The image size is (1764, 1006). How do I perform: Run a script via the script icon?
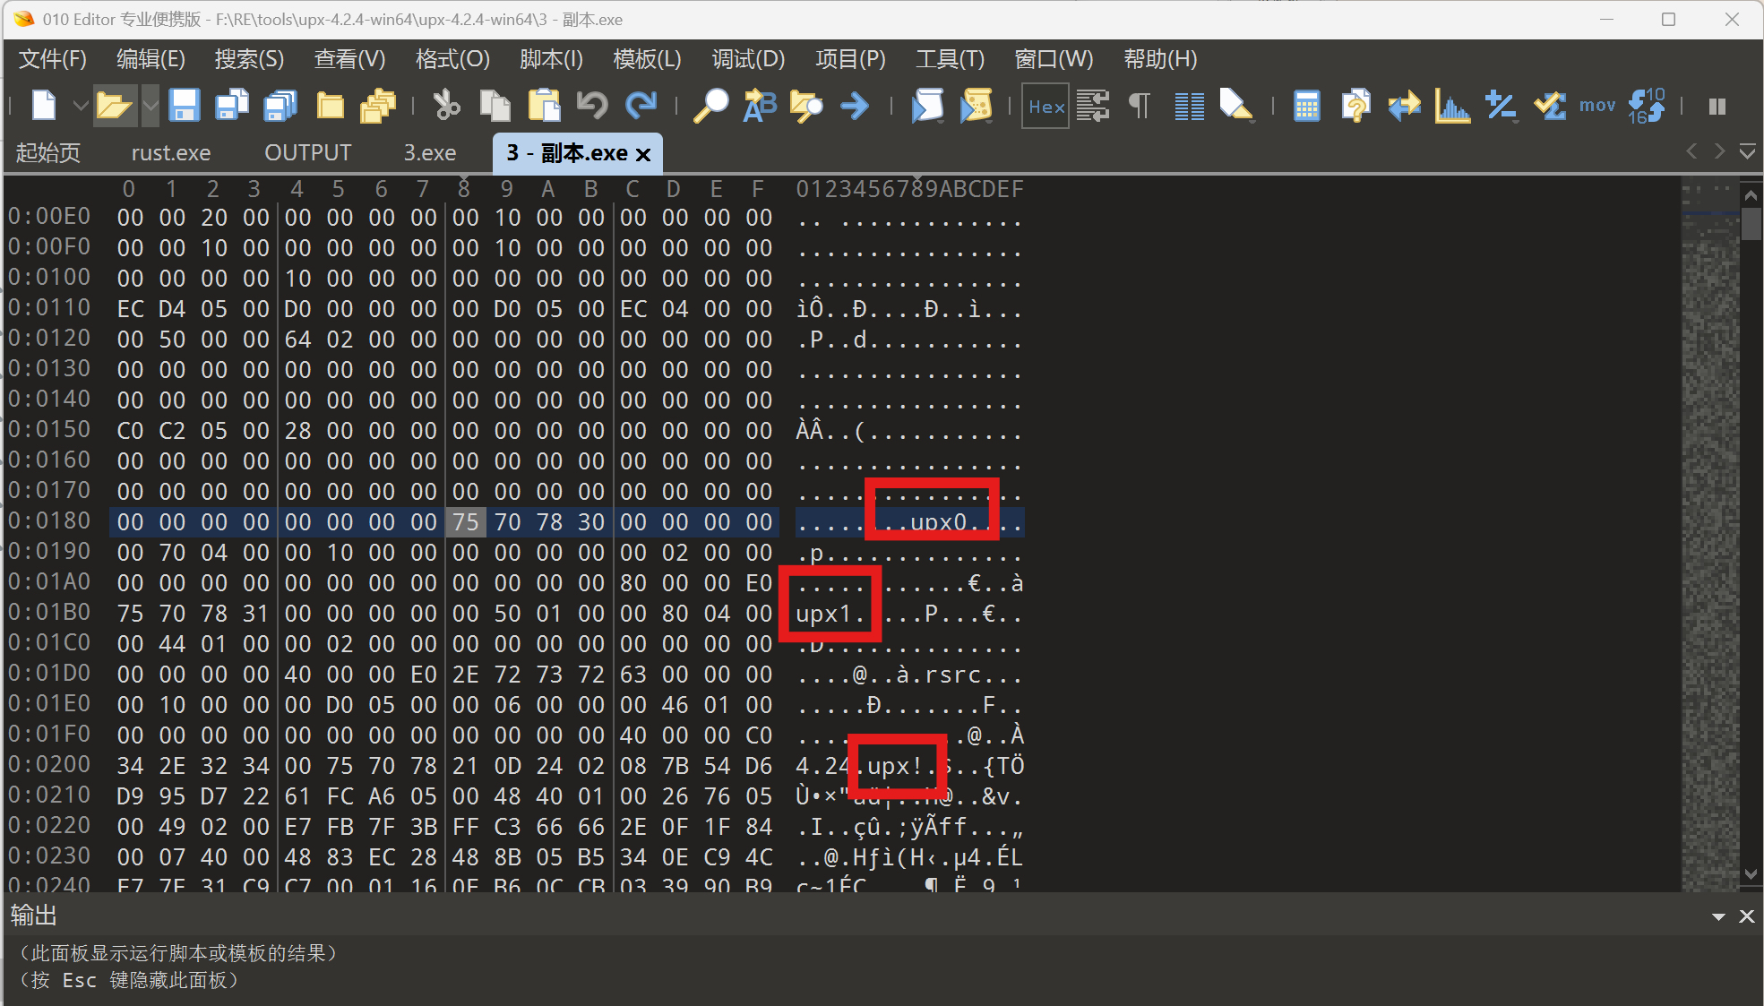pos(928,105)
